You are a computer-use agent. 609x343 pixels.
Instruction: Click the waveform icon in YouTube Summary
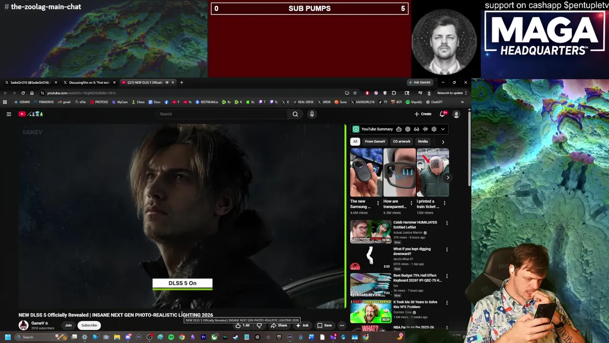point(425,129)
